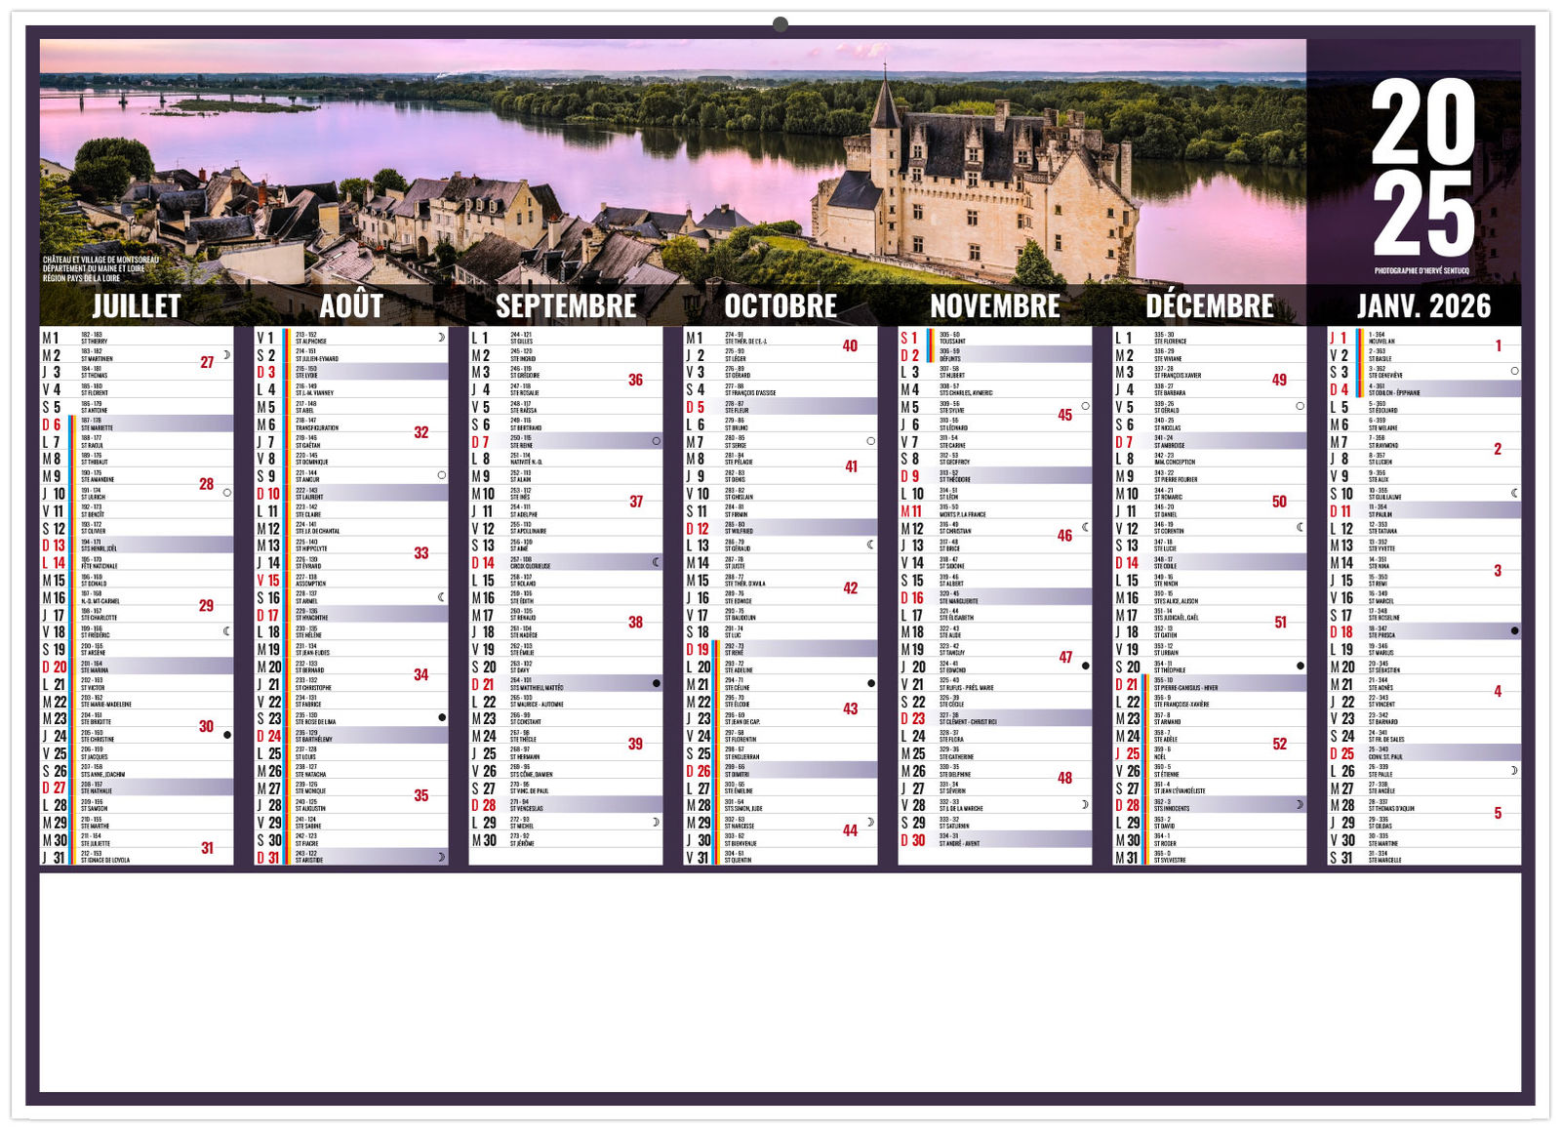Click the OCTOBRE month header
1561x1132 pixels.
pyautogui.click(x=780, y=306)
